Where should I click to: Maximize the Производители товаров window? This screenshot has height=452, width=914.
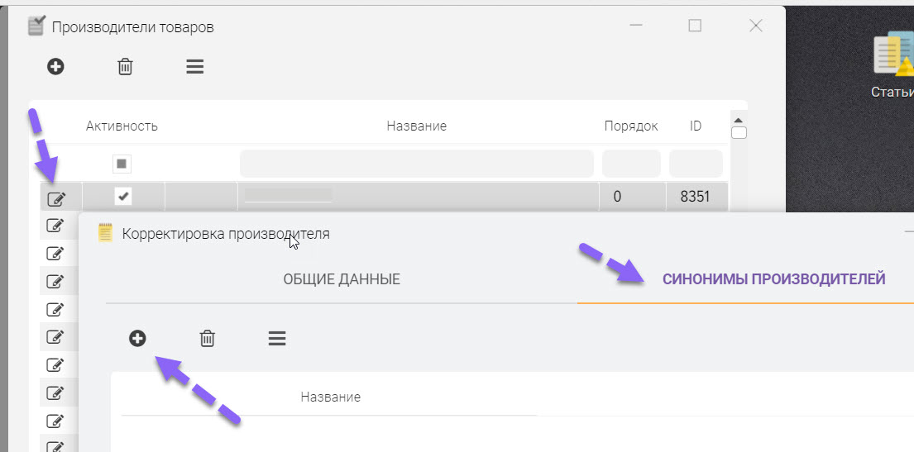(x=695, y=26)
